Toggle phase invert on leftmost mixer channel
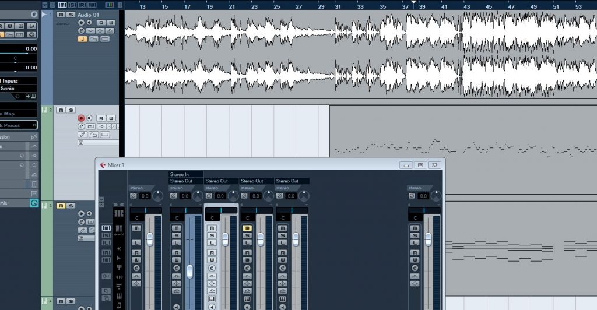597x310 pixels. (x=134, y=196)
